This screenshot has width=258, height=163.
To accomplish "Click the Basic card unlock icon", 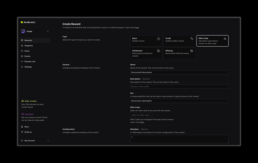I will pyautogui.click(x=159, y=39).
